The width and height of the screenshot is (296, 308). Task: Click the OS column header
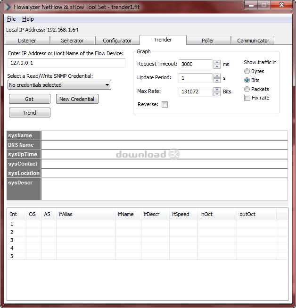[33, 214]
